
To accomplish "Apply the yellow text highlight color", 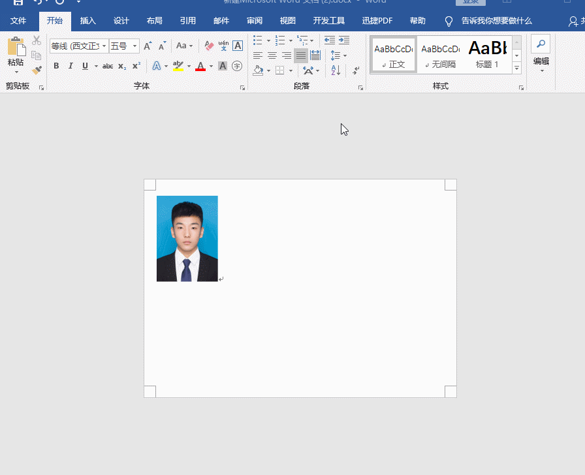I will click(x=178, y=66).
